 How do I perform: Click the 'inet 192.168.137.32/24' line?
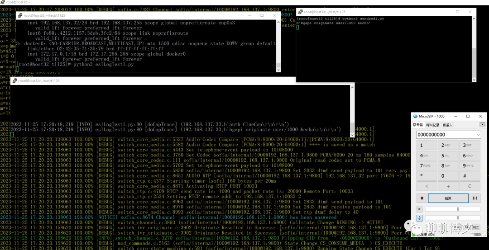pos(131,23)
